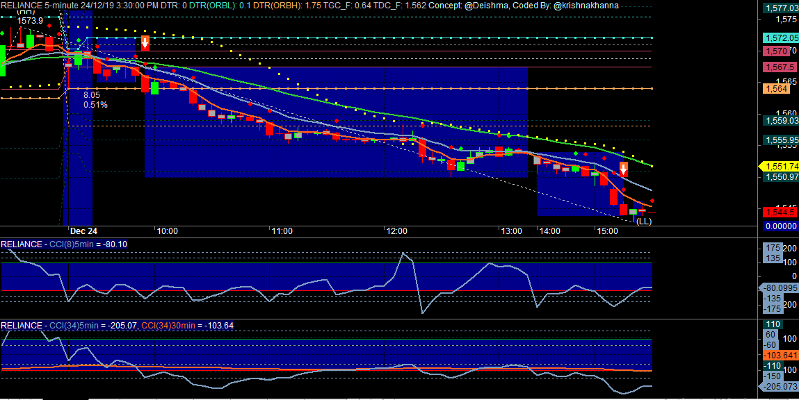This screenshot has height=400, width=799.
Task: Click the orange 1,564 price tag
Action: pyautogui.click(x=777, y=89)
